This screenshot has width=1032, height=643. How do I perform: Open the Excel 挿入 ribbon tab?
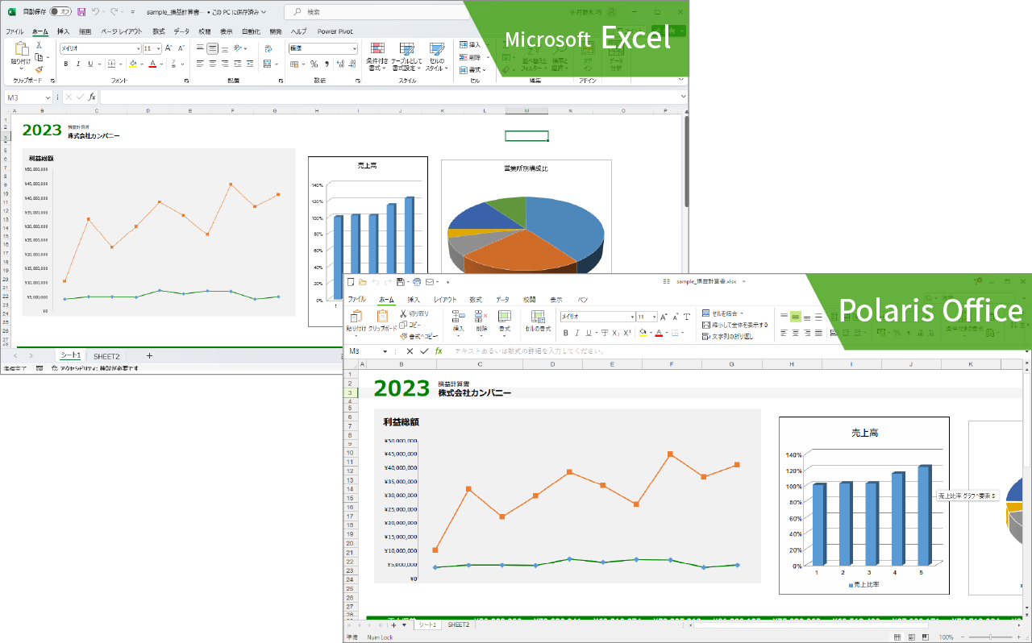point(63,31)
